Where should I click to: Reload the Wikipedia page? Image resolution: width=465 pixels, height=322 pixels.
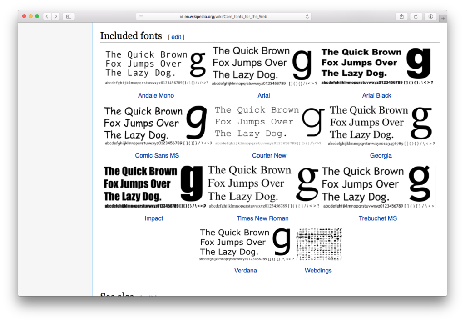point(307,17)
